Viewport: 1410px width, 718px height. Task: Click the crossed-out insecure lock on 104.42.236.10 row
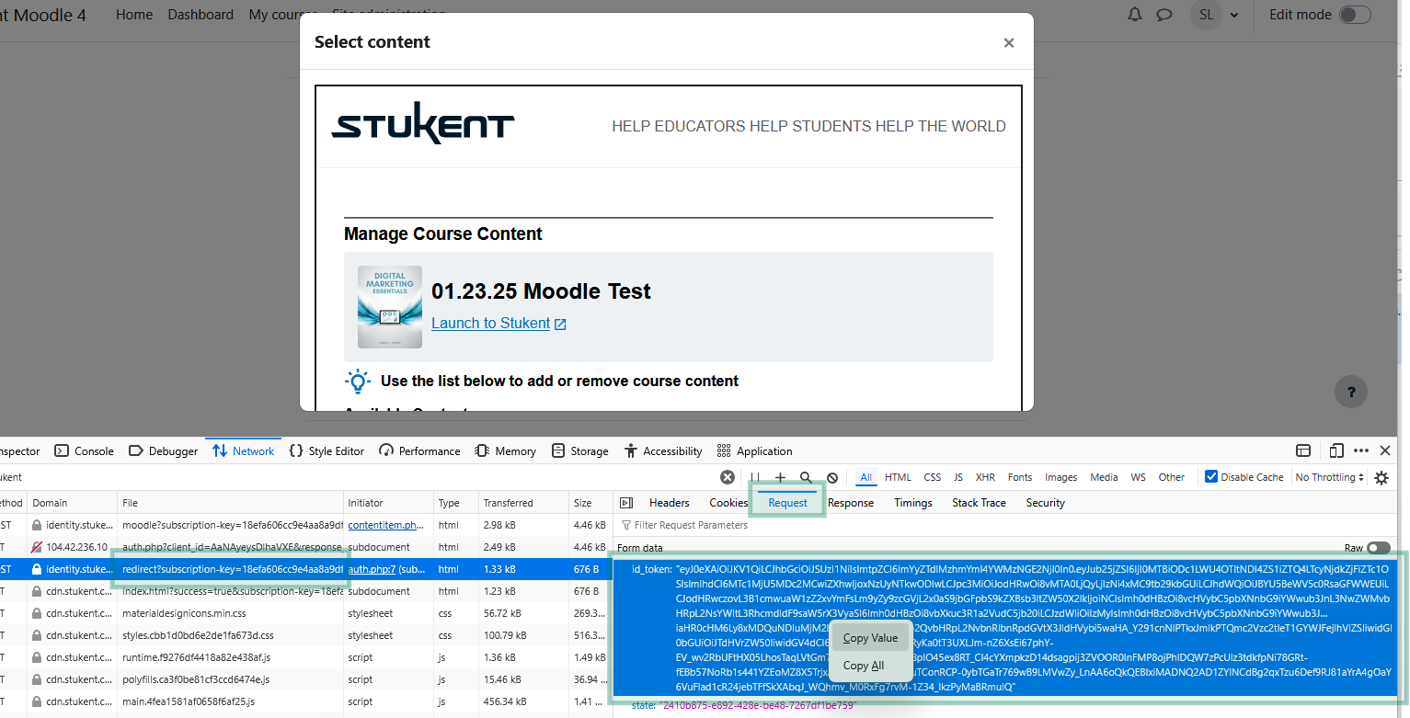tap(37, 547)
